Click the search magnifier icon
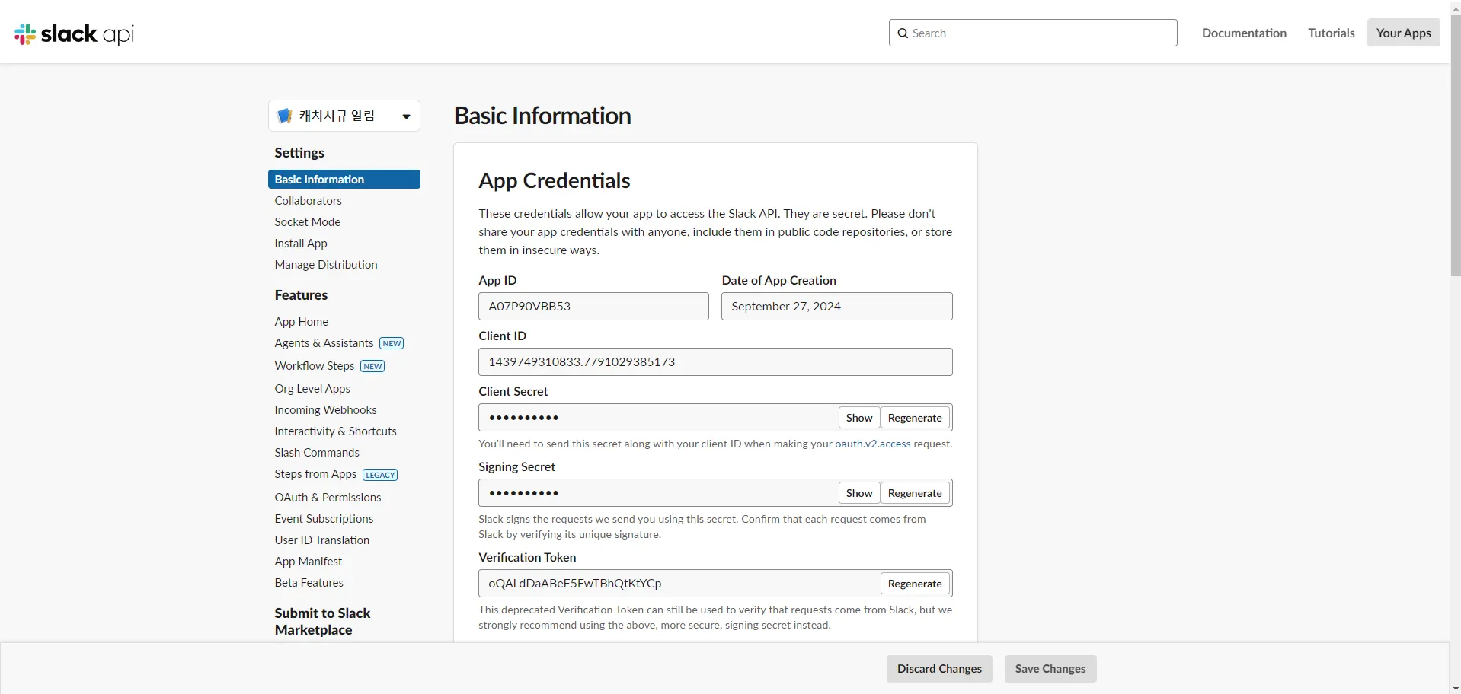This screenshot has width=1461, height=694. tap(903, 33)
